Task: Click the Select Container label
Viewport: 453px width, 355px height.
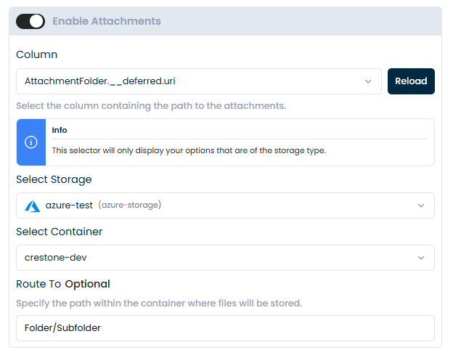Action: click(60, 232)
